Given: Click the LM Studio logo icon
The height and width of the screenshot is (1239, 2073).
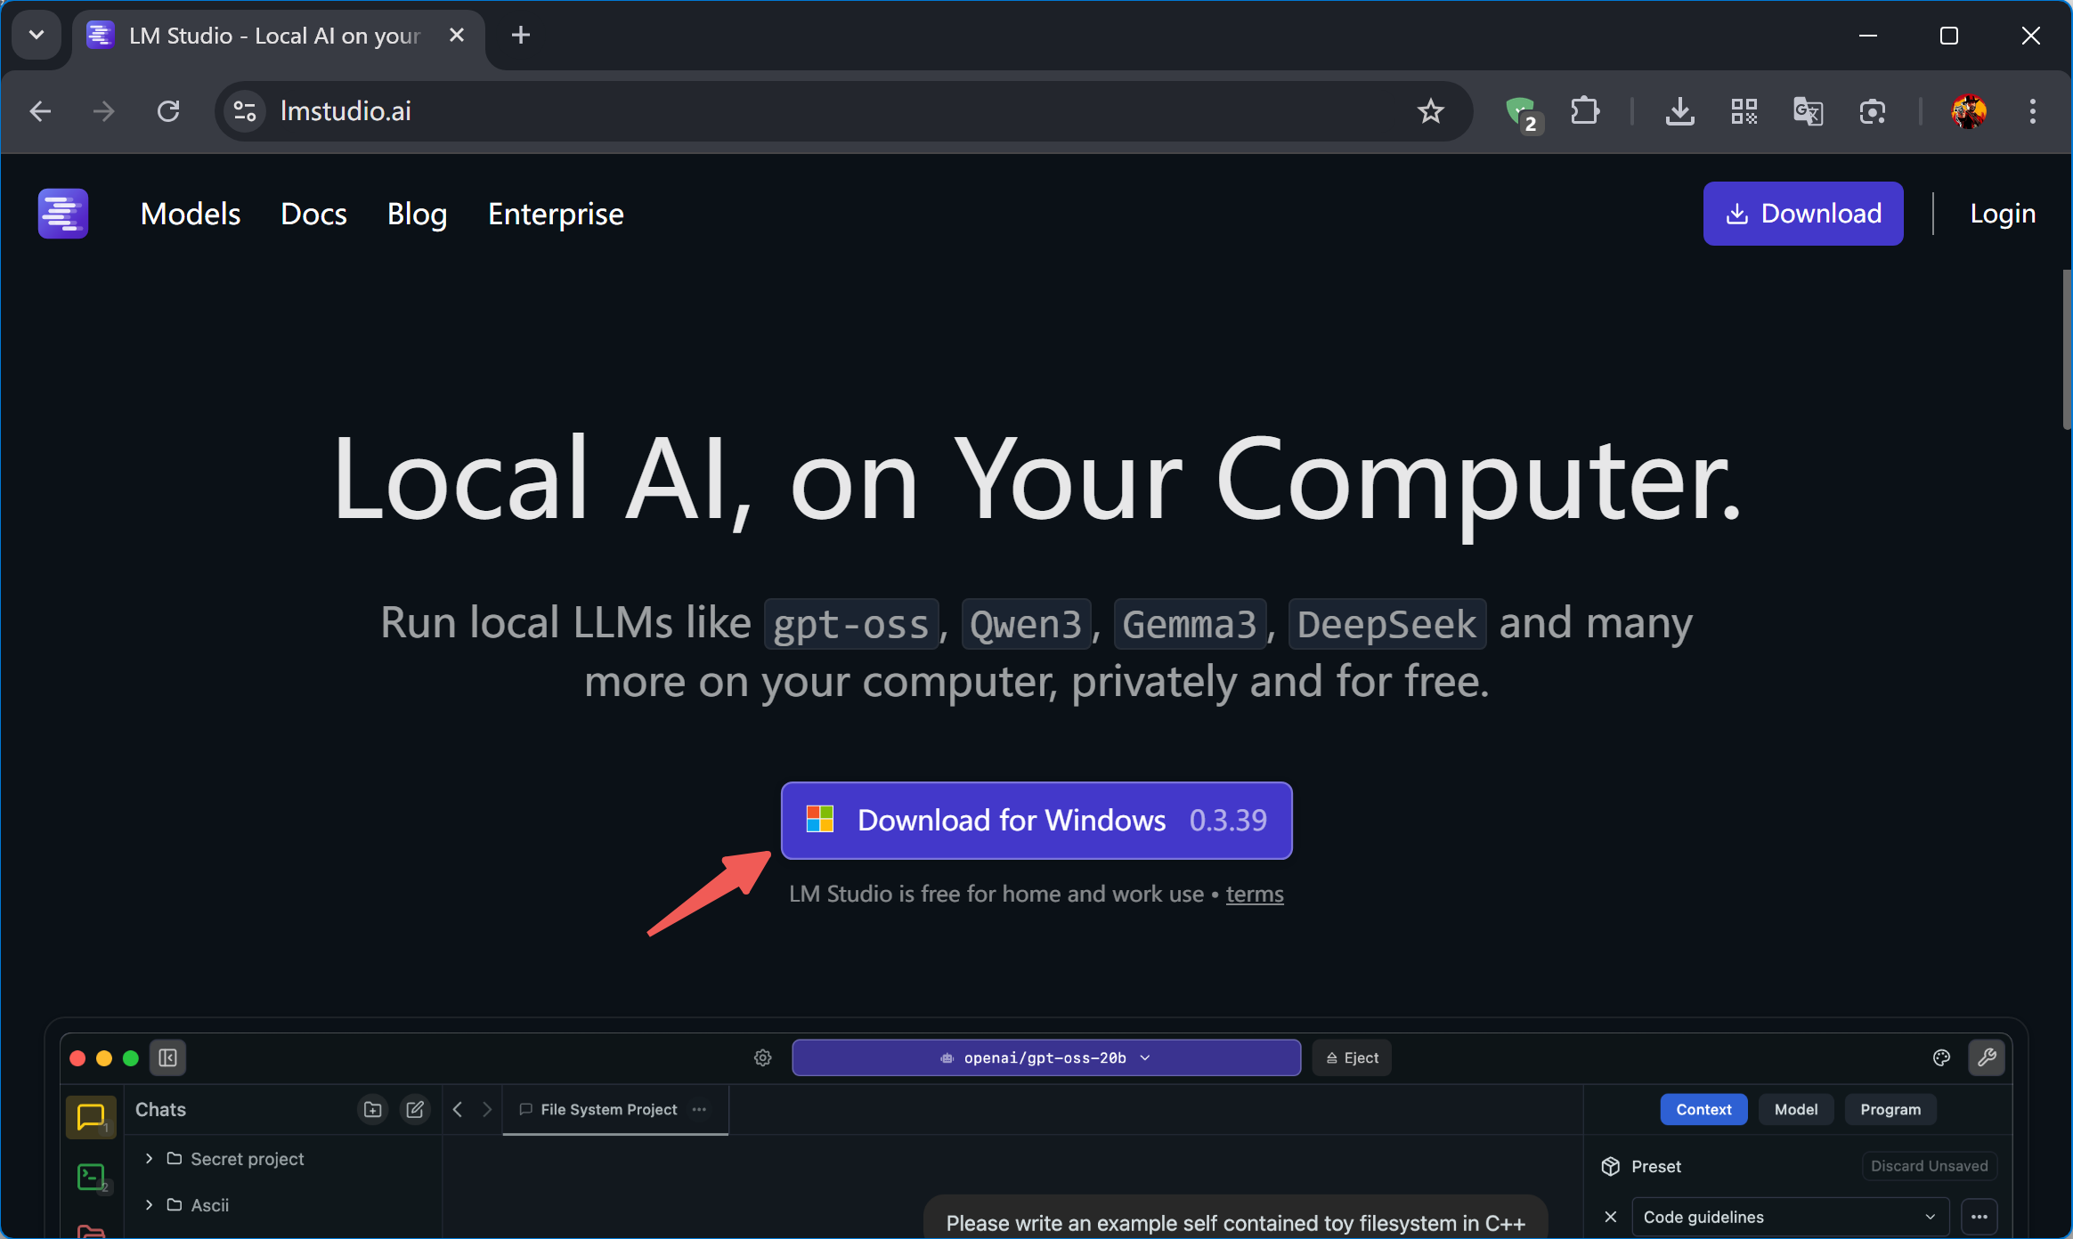Looking at the screenshot, I should point(62,214).
